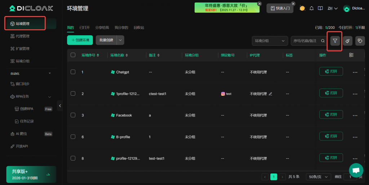This screenshot has width=369, height=185.
Task: Click the 序号/名称/备注 search field
Action: (305, 41)
